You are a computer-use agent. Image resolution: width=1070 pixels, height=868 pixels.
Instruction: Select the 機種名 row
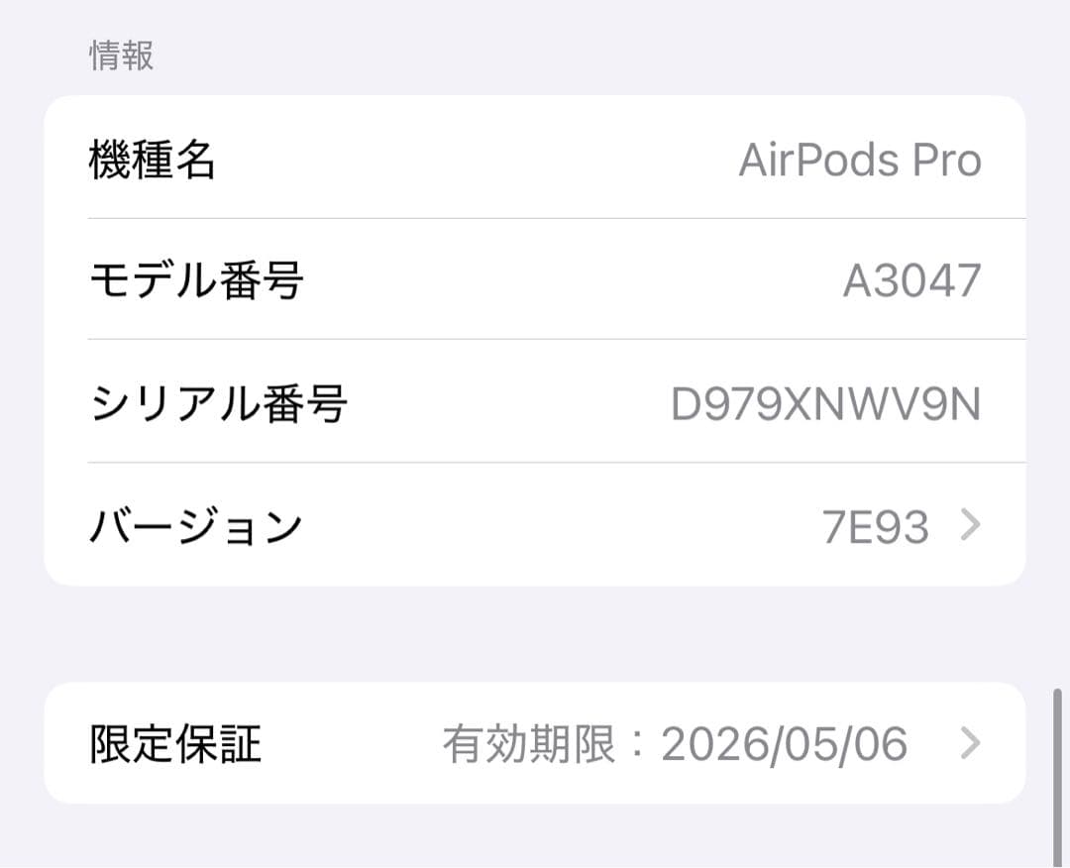pos(535,159)
